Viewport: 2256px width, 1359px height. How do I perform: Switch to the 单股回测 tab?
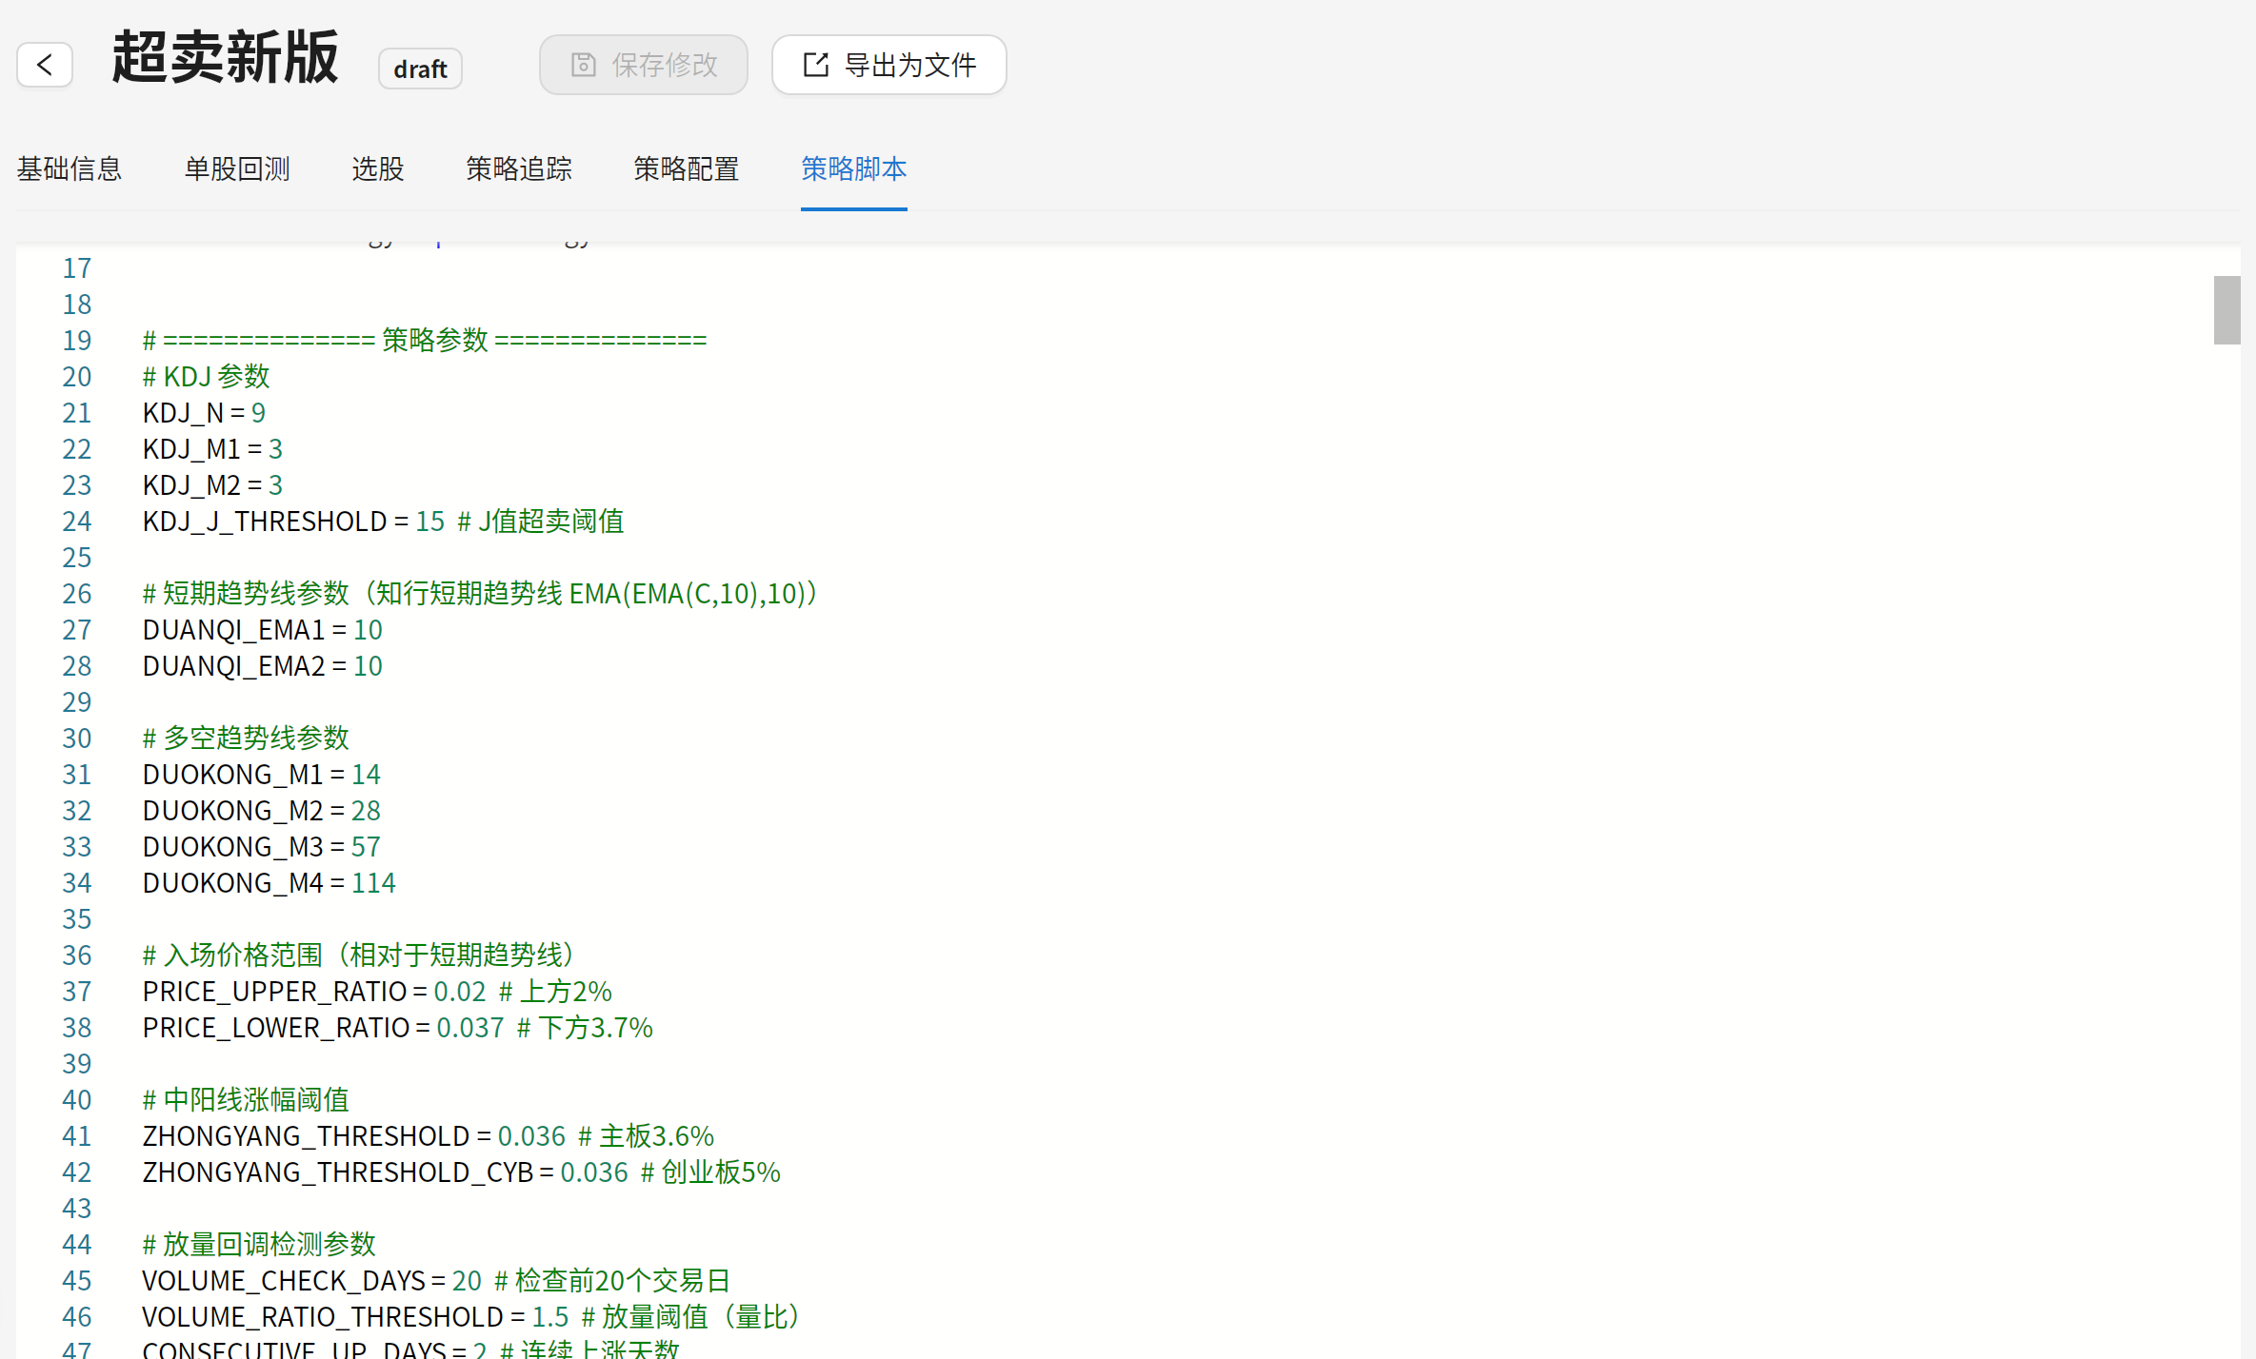[237, 168]
